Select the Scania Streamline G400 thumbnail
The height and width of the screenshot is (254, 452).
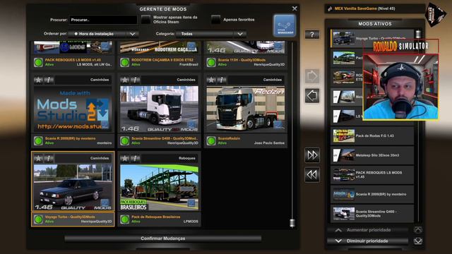tap(159, 109)
